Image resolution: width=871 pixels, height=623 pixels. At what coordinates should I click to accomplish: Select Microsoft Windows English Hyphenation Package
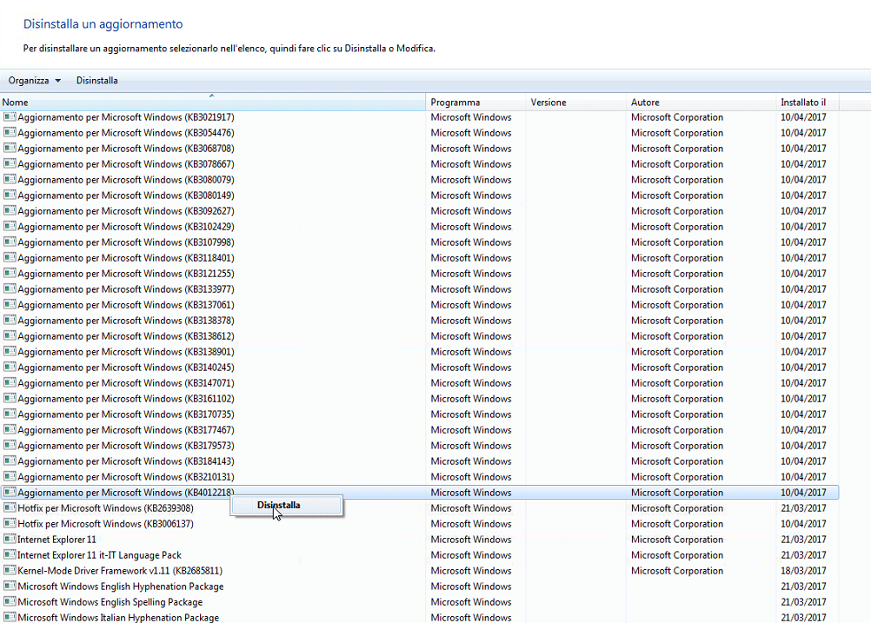click(419, 587)
